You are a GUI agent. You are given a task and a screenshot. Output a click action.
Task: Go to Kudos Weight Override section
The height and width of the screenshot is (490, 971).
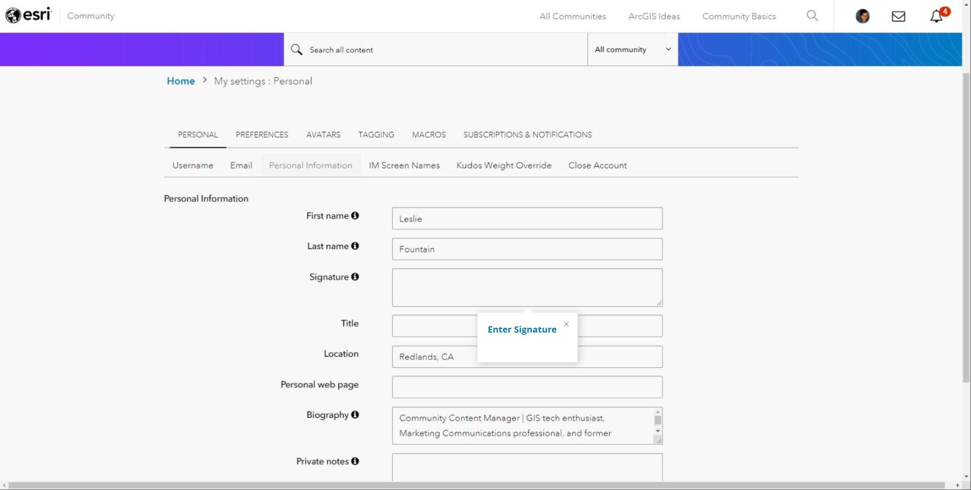[x=503, y=165]
